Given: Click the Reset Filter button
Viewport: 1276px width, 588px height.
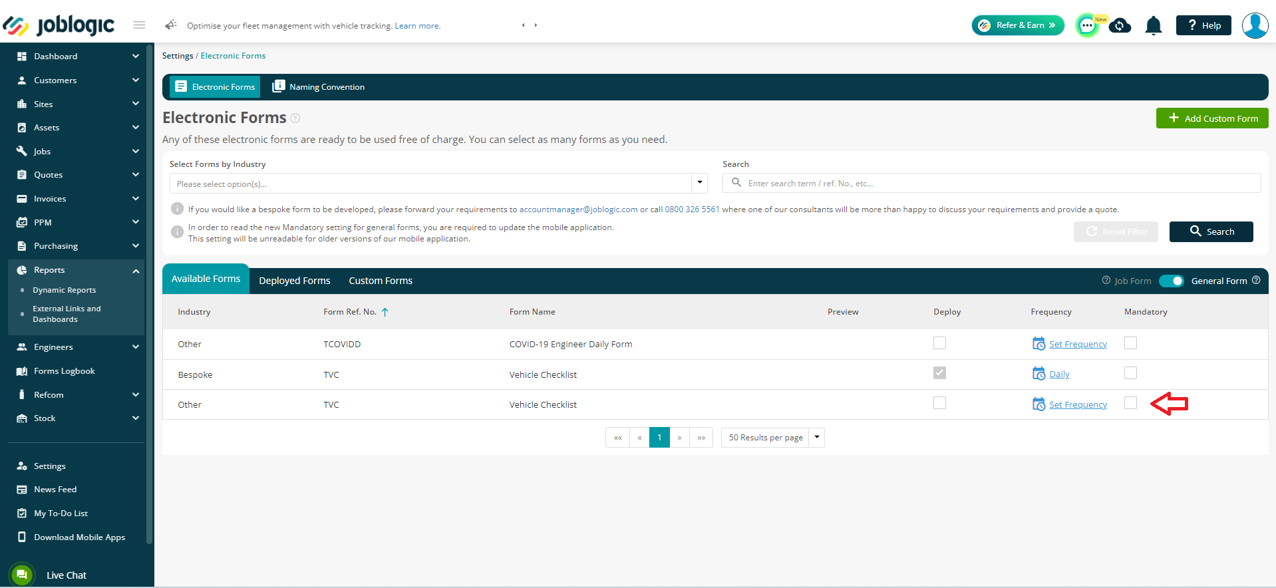Looking at the screenshot, I should click(1116, 231).
